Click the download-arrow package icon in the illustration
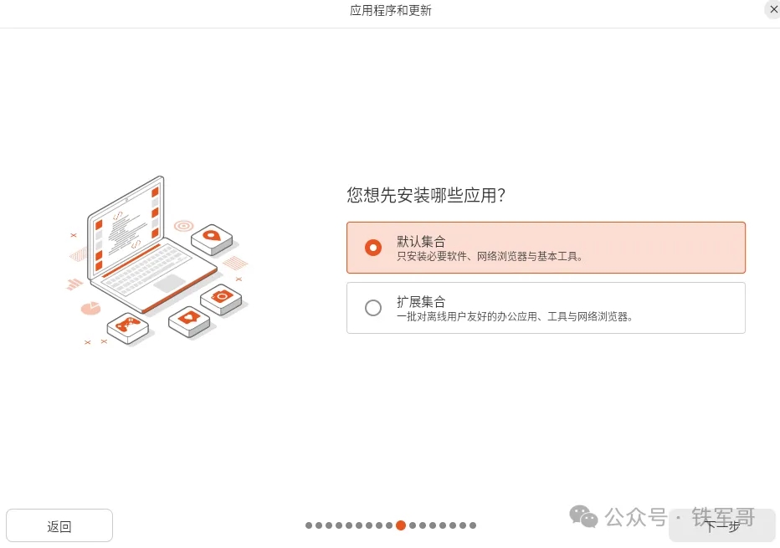 point(212,236)
